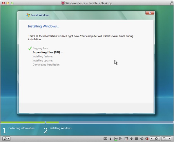
Task: Click the CD/DVD drive icon
Action: [116, 139]
